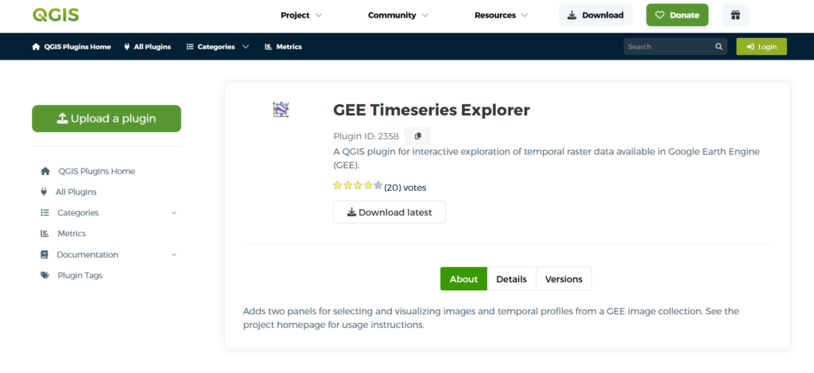The image size is (814, 373).
Task: Click the (20) votes text
Action: 405,188
